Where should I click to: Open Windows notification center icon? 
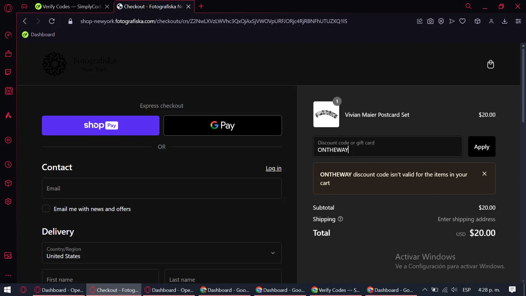512,290
